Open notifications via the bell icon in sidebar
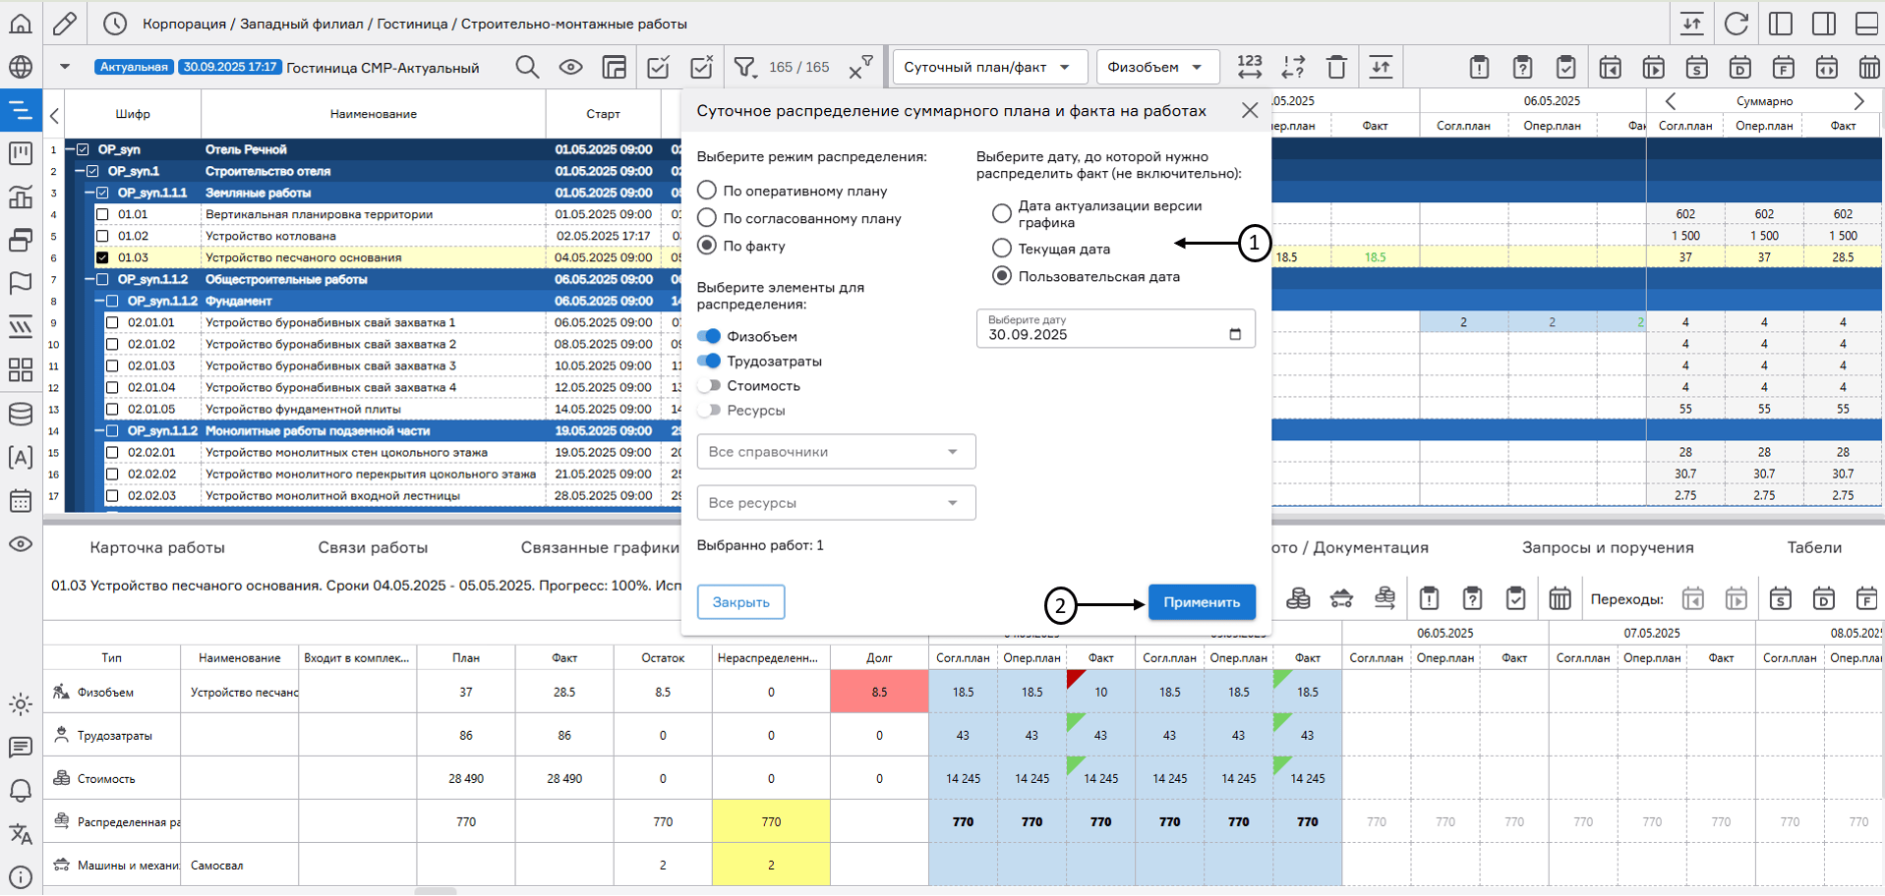 click(21, 791)
